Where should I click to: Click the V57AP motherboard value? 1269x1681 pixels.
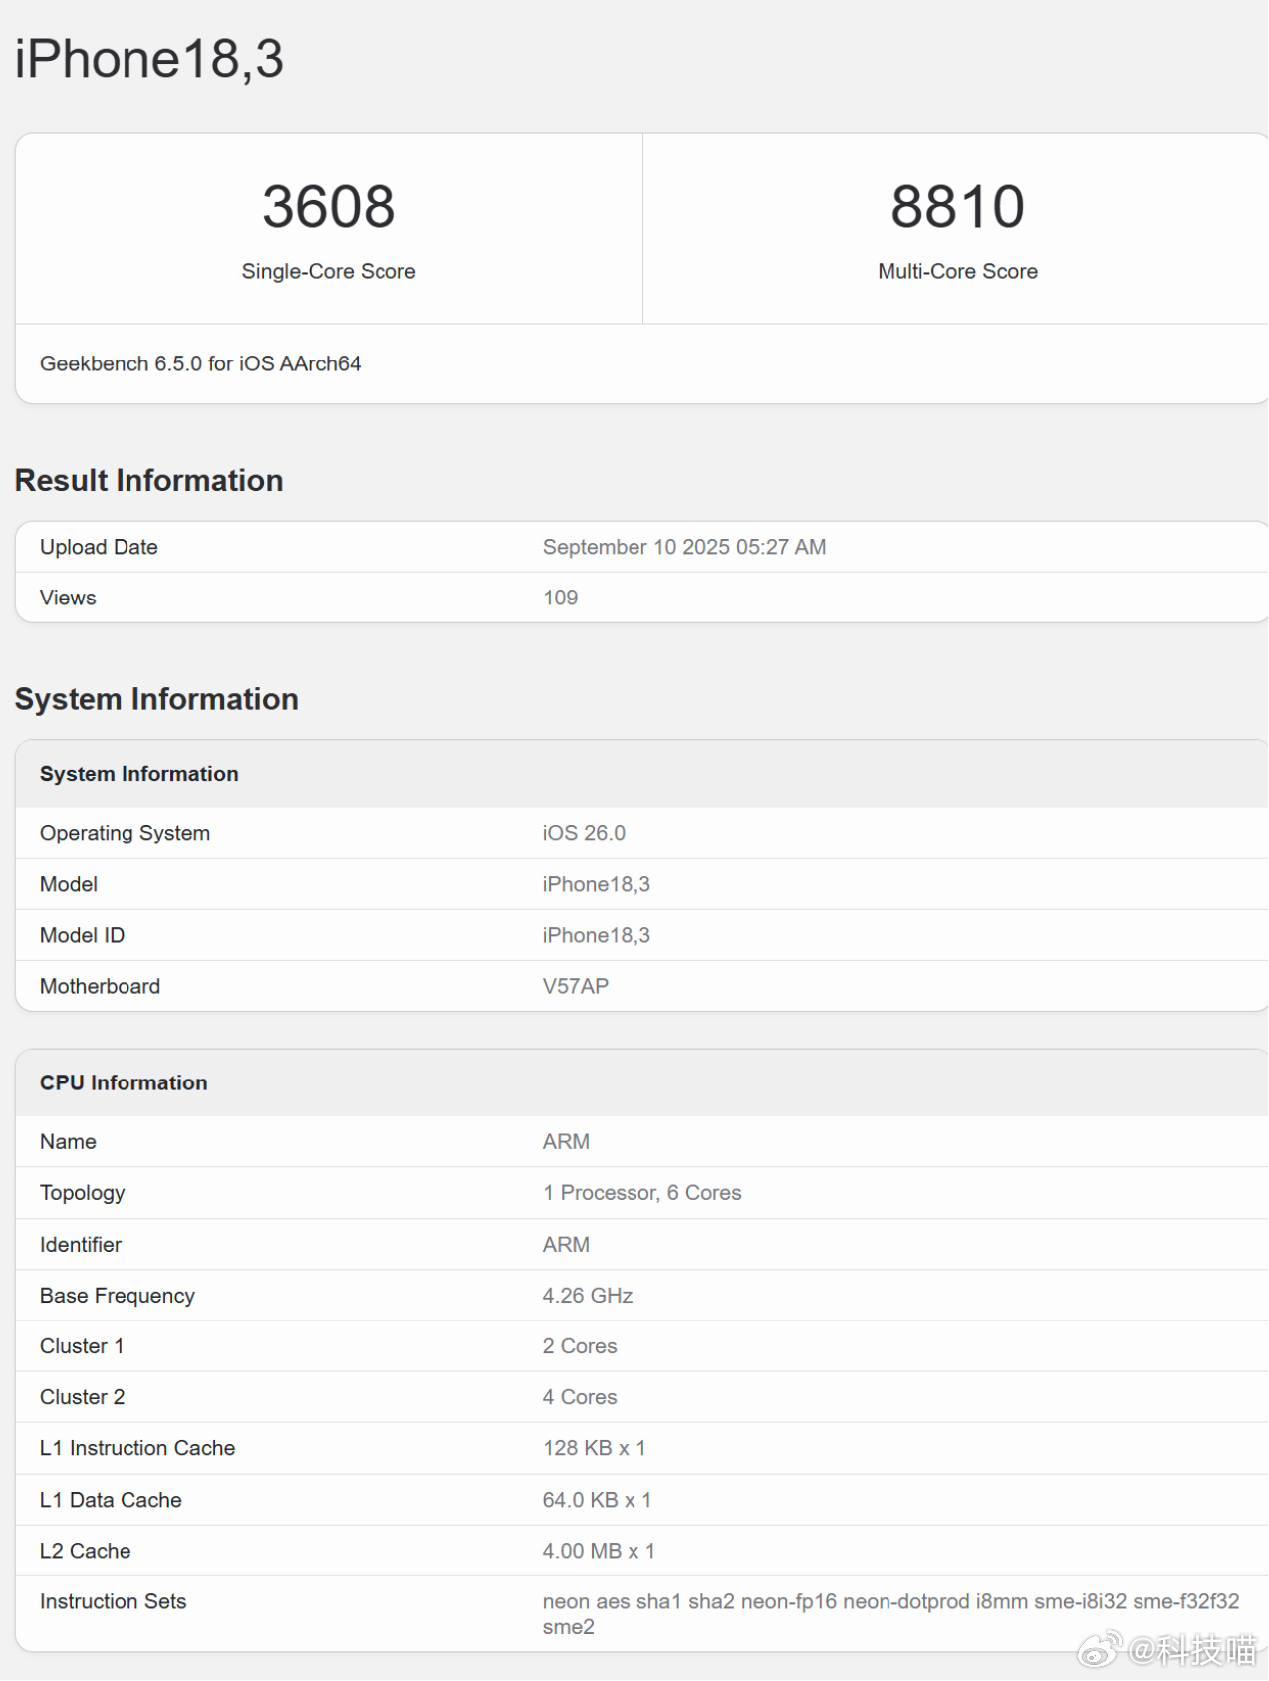[x=576, y=986]
